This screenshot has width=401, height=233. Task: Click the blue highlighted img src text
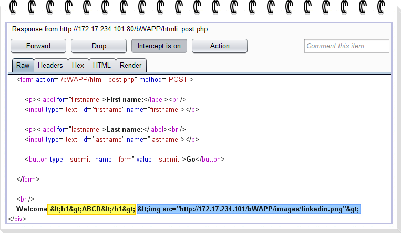pyautogui.click(x=249, y=209)
